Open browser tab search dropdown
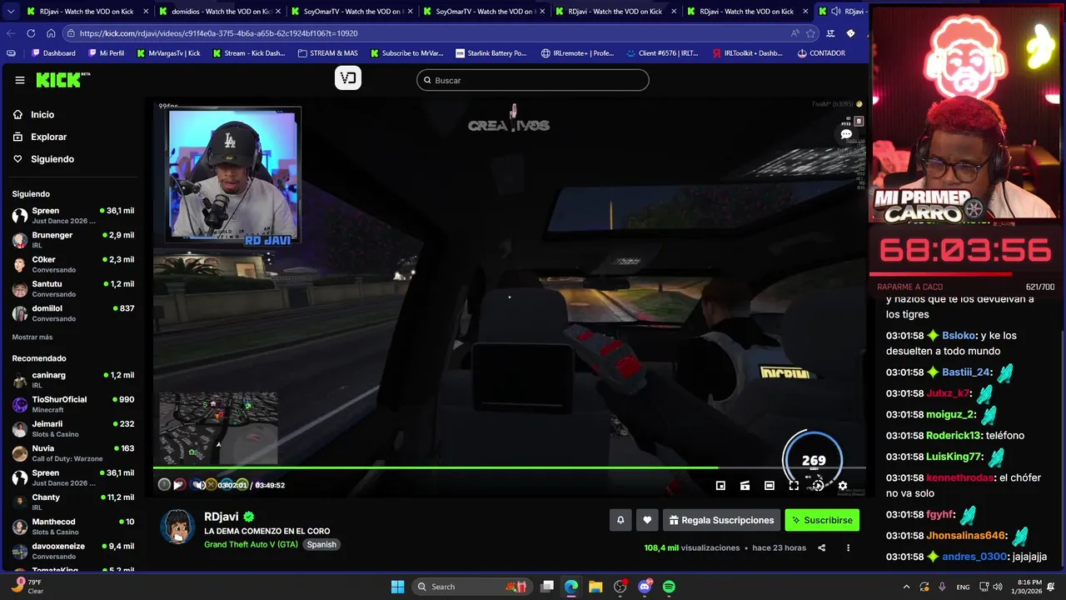Image resolution: width=1066 pixels, height=600 pixels. [9, 12]
